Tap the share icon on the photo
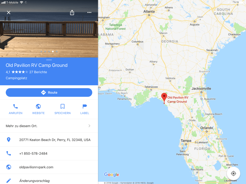Viewport: 246px width, 184px height. tap(72, 12)
